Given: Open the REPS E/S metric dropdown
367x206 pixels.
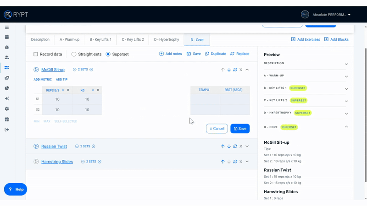Looking at the screenshot, I should [x=63, y=90].
